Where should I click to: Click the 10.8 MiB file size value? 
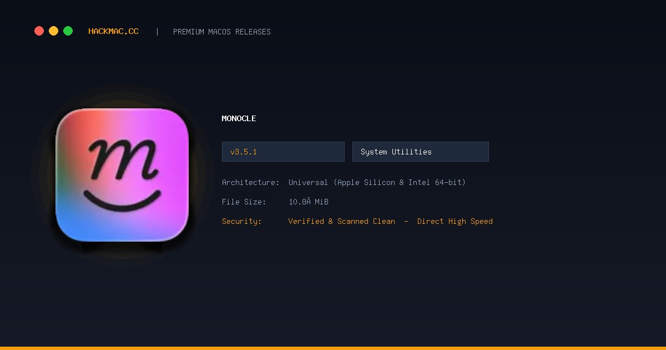309,202
